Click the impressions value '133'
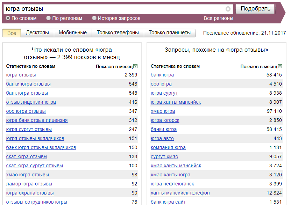Screen dimensions: 298x205 click(x=133, y=156)
